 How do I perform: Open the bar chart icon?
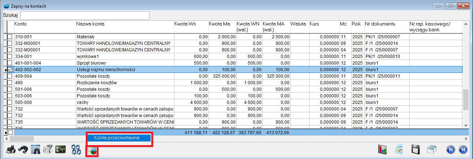[383, 150]
